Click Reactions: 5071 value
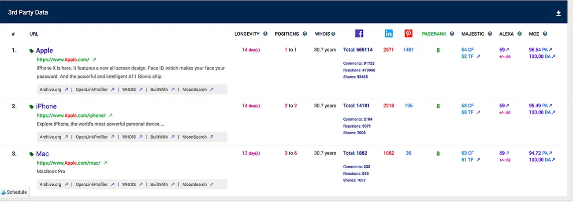This screenshot has width=573, height=203. (358, 126)
